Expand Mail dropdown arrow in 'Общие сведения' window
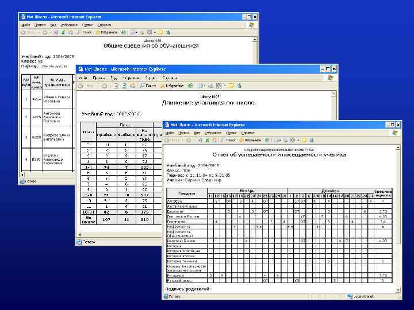Image resolution: width=414 pixels, height=310 pixels. (136, 32)
